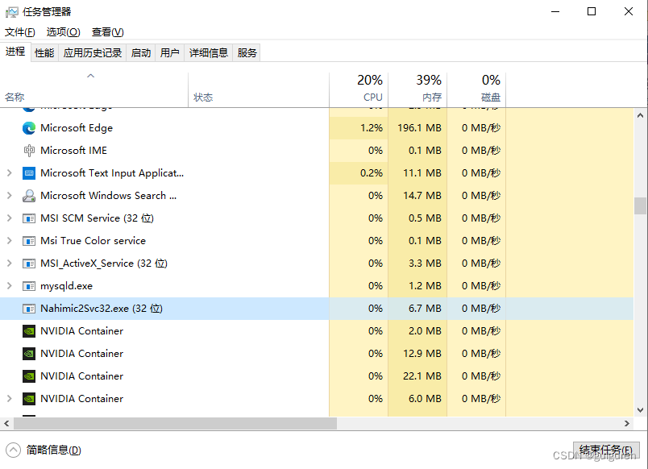This screenshot has height=469, width=648.
Task: Sort by the 状态 column header
Action: point(259,90)
